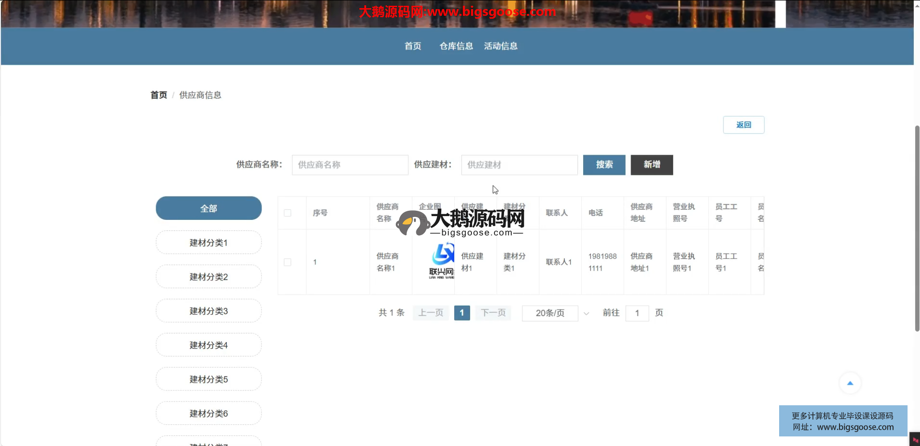This screenshot has height=446, width=920.
Task: Click the page 1 pagination button
Action: coord(461,313)
